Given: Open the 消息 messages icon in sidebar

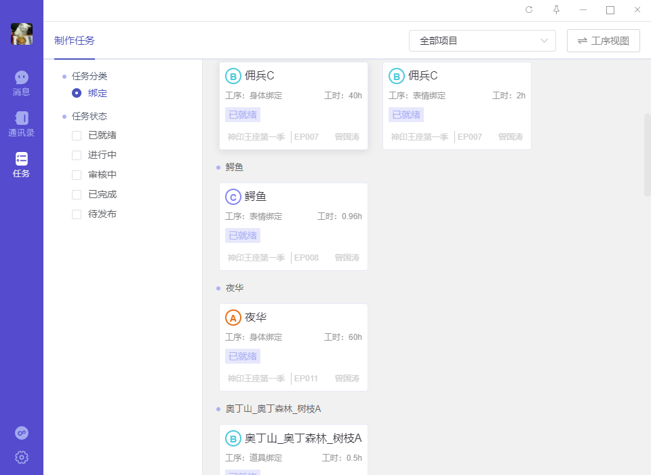Looking at the screenshot, I should pos(22,79).
